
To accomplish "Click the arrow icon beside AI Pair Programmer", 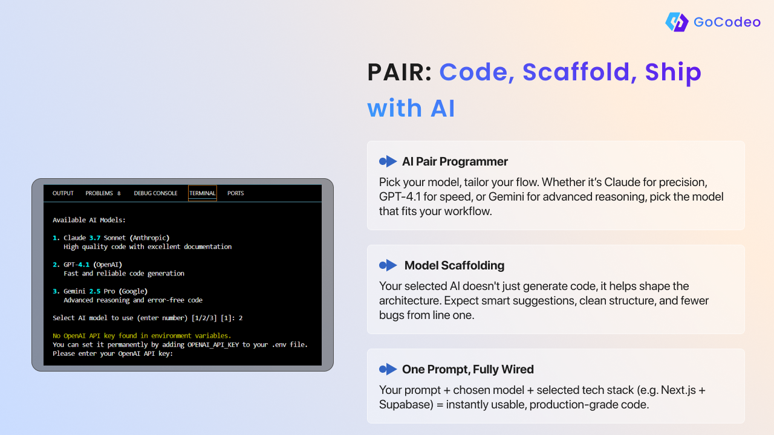I will [x=388, y=161].
